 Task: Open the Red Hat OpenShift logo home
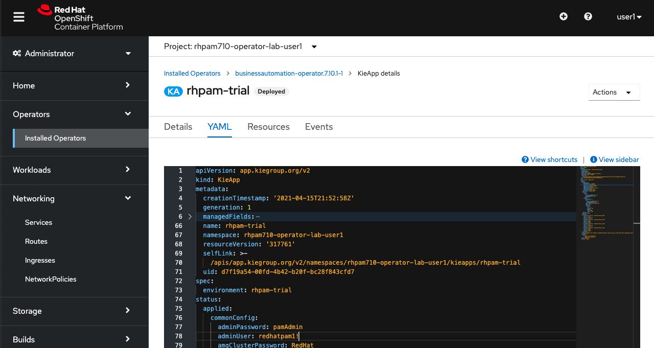(x=80, y=17)
